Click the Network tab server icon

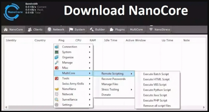50,30
